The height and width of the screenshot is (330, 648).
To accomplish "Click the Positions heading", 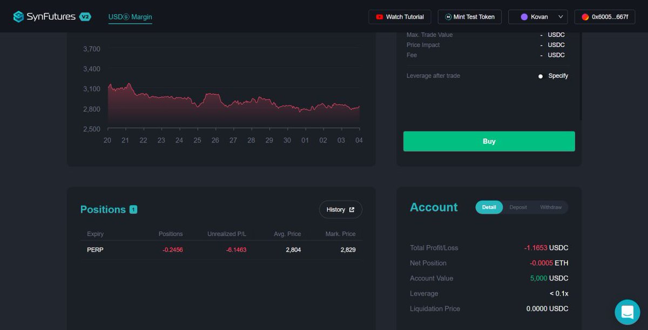I will (x=103, y=209).
